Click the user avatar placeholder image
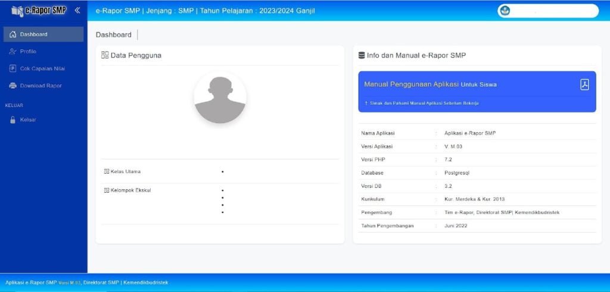Screen dimensions: 610x292 pyautogui.click(x=220, y=98)
